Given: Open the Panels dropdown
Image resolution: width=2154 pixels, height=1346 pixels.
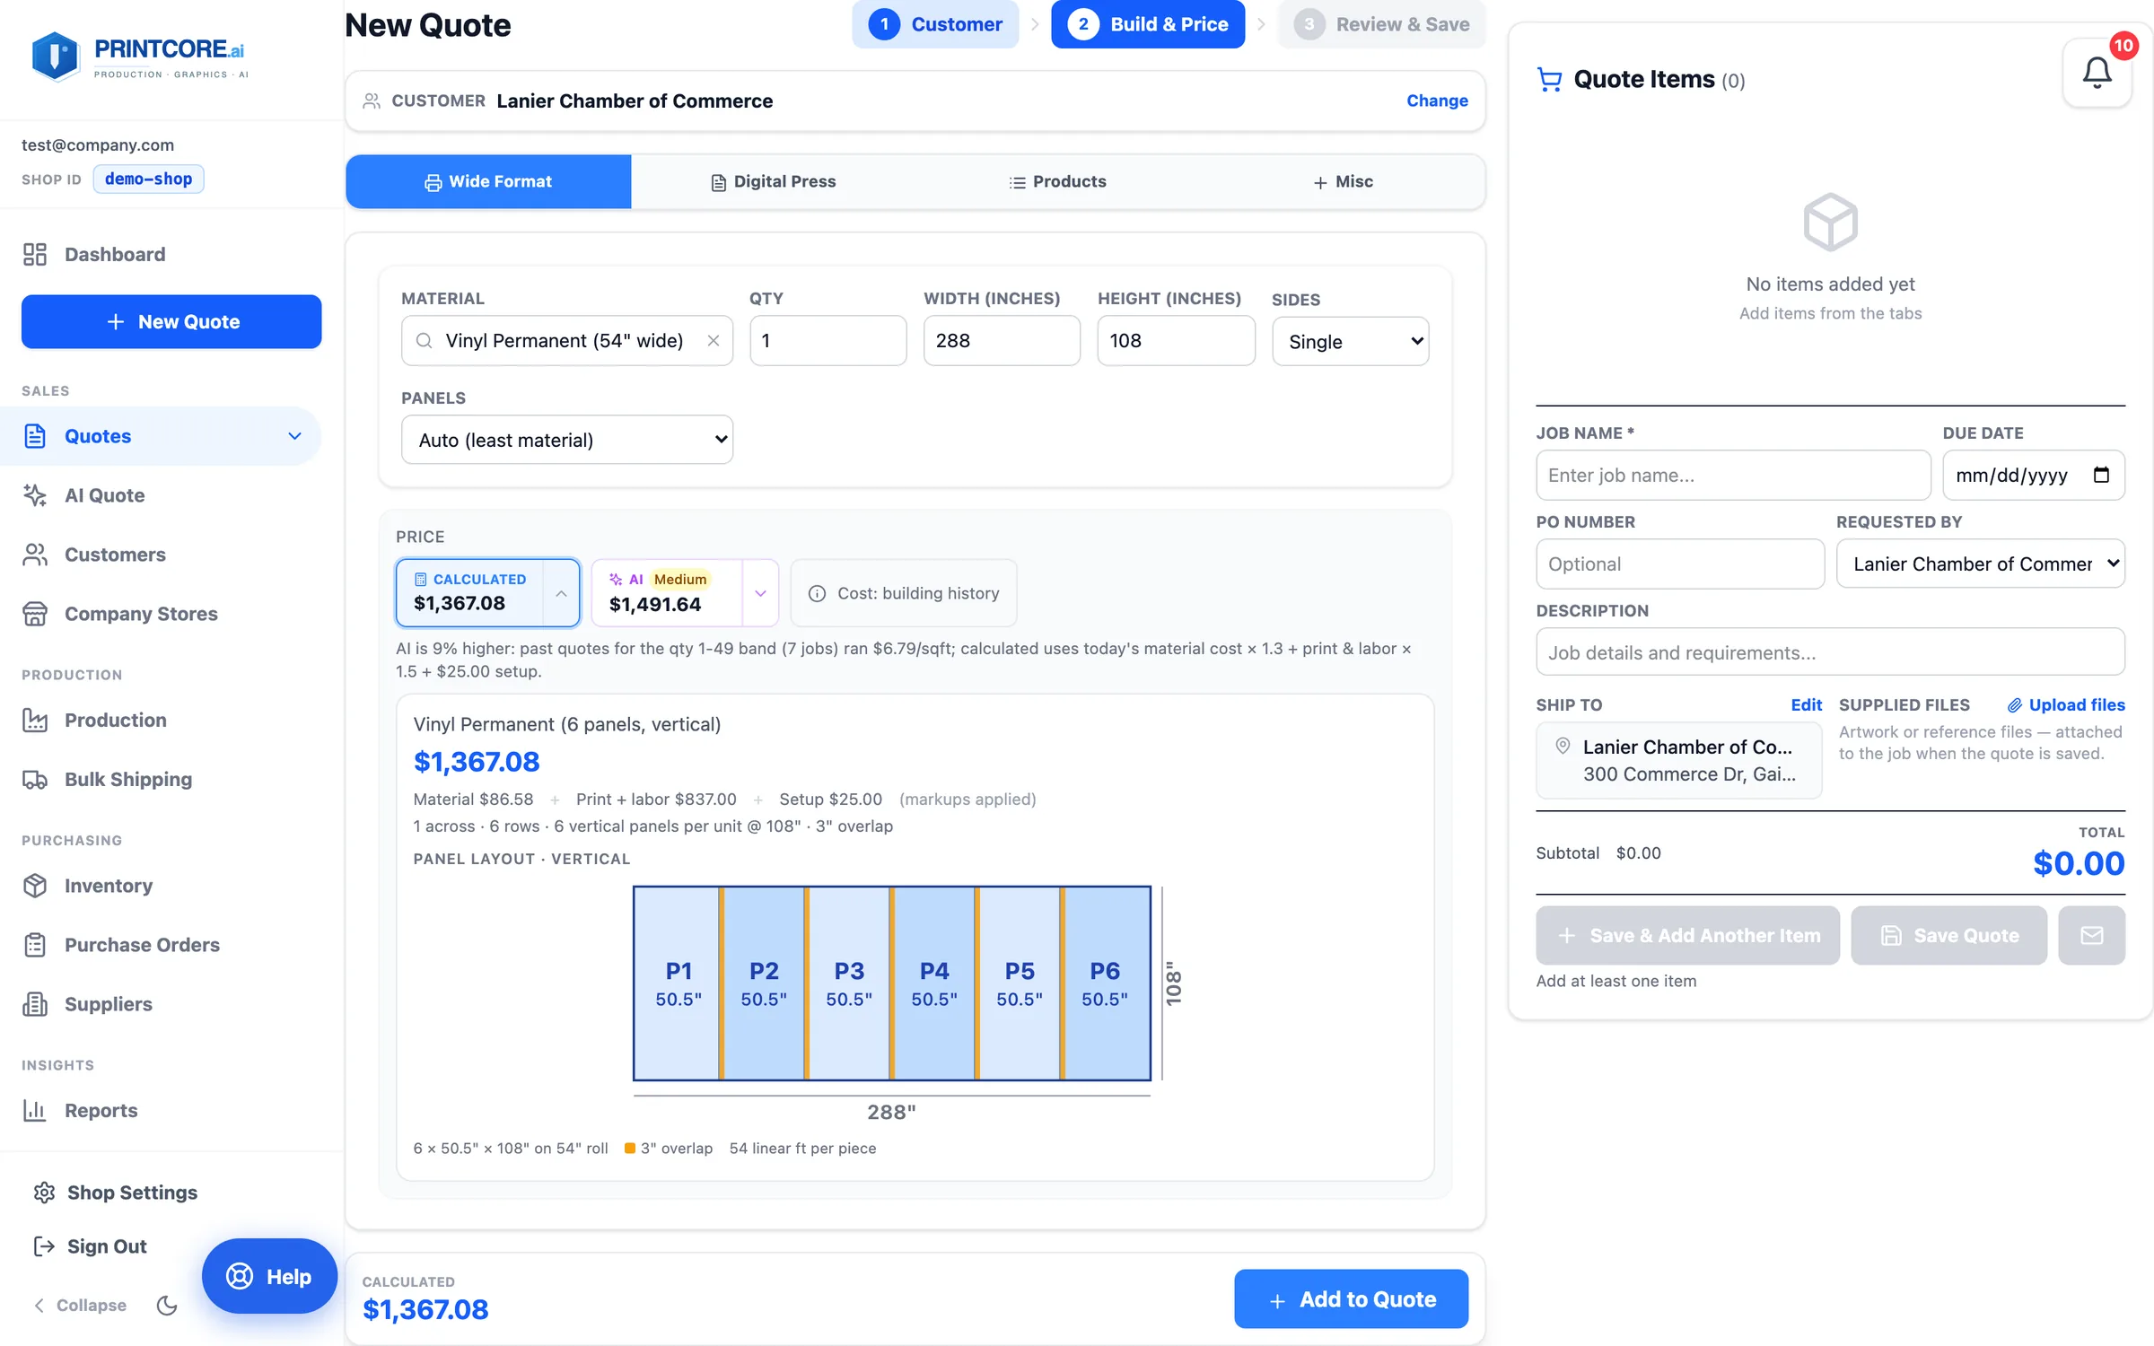Looking at the screenshot, I should click(567, 440).
